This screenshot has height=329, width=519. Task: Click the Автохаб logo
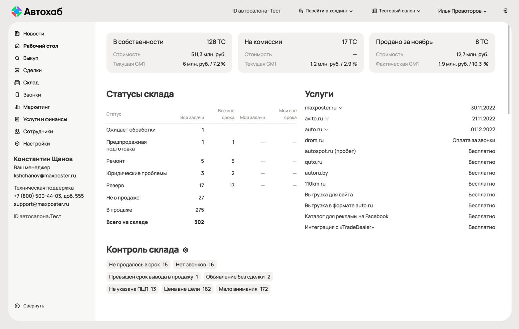pyautogui.click(x=36, y=11)
